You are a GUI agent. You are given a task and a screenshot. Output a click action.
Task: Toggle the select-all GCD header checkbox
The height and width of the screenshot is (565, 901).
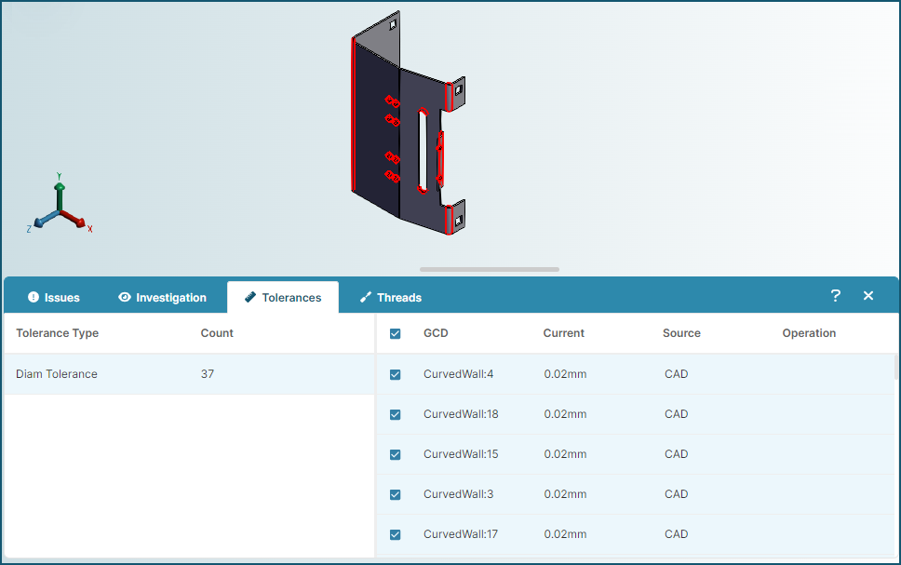tap(396, 334)
